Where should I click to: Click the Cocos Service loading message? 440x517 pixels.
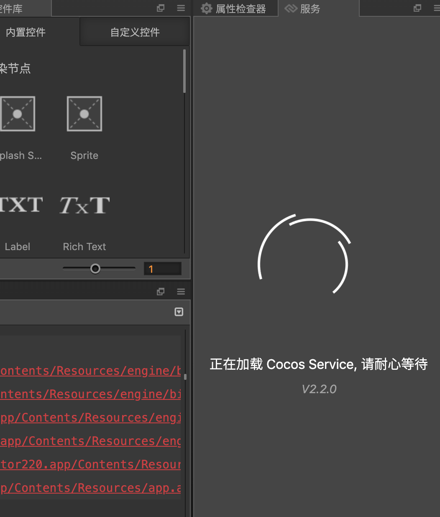click(319, 364)
